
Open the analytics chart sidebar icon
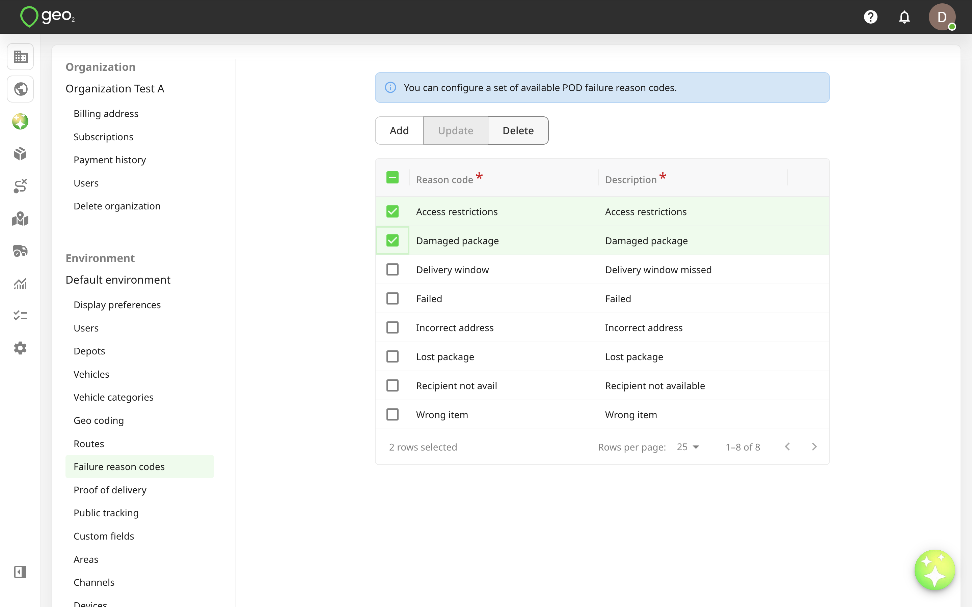point(20,283)
